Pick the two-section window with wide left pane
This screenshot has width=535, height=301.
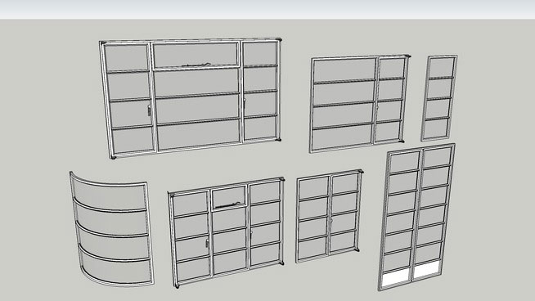(x=360, y=104)
